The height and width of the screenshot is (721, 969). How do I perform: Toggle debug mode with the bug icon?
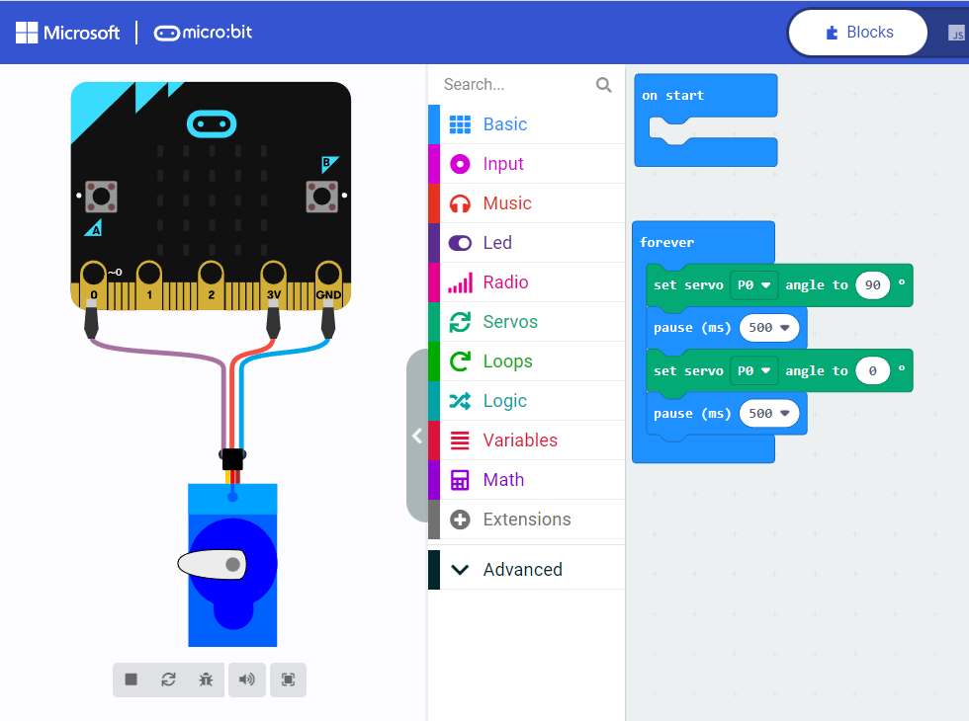(x=206, y=680)
